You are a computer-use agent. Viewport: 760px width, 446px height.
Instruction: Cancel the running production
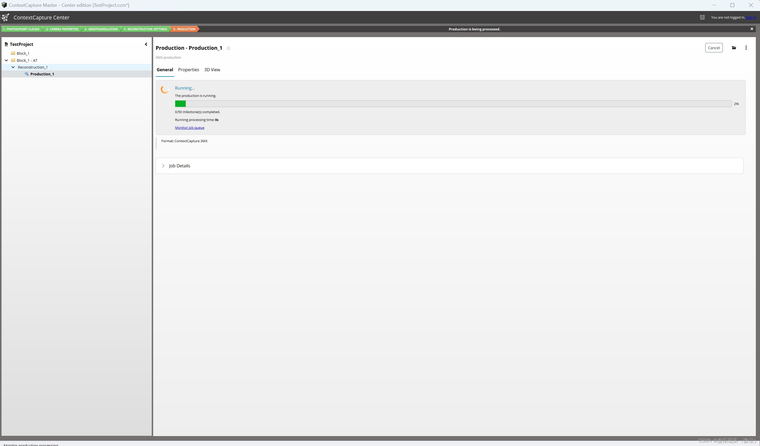pos(714,48)
